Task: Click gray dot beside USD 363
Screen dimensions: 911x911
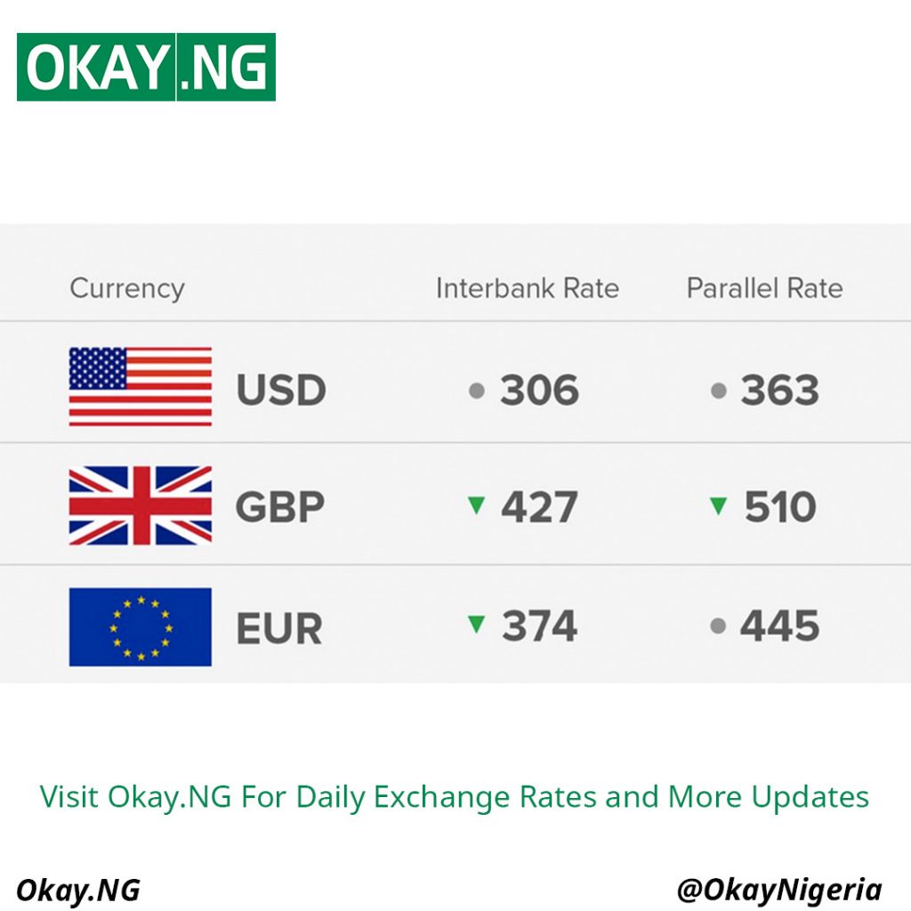Action: pyautogui.click(x=719, y=391)
